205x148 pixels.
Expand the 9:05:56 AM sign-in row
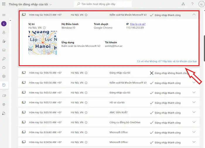pos(194,83)
